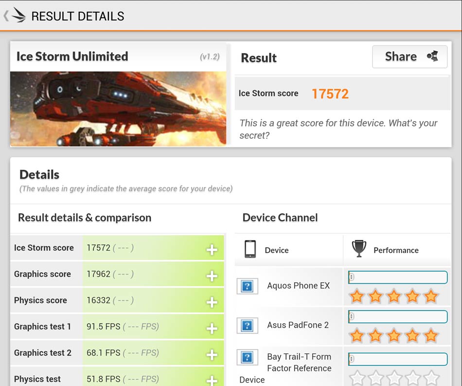Screen dimensions: 462x386
Task: Click the Aquos Phone EX star rating
Action: (x=394, y=296)
